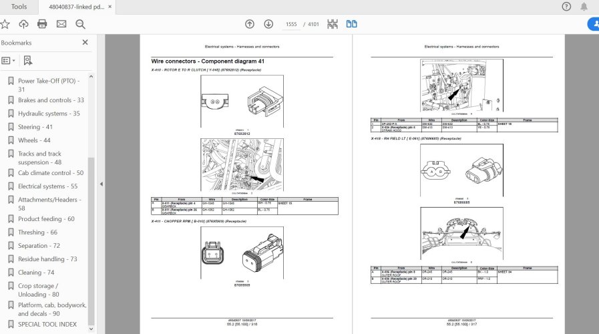Click bookmark icon beside Hydraulic systems - 35
599x334 pixels.
(11, 114)
